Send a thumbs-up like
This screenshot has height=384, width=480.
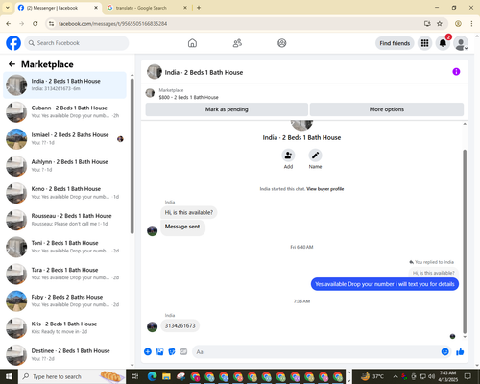(x=460, y=352)
